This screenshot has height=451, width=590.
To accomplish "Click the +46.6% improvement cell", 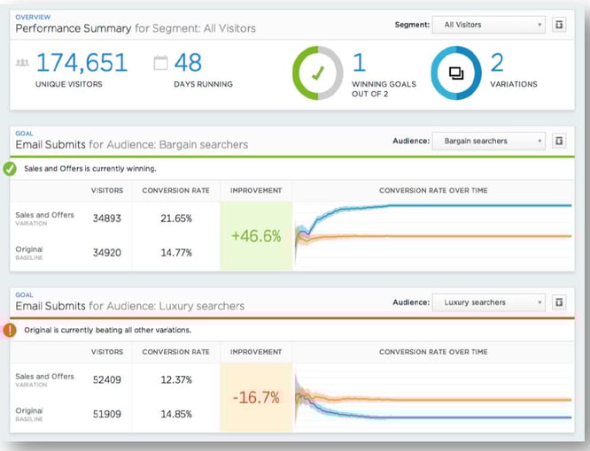I will click(256, 236).
